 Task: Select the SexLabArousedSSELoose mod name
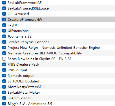click(28, 8)
